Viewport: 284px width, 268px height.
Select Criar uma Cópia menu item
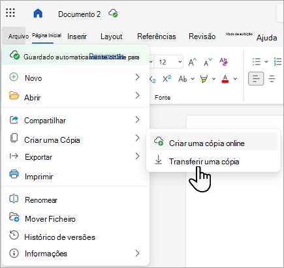pos(75,139)
